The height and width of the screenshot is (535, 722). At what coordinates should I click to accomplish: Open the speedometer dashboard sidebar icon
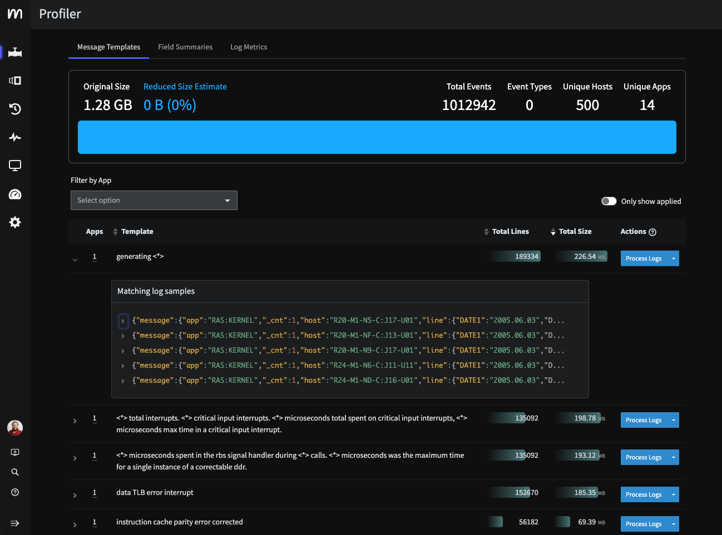pyautogui.click(x=15, y=194)
